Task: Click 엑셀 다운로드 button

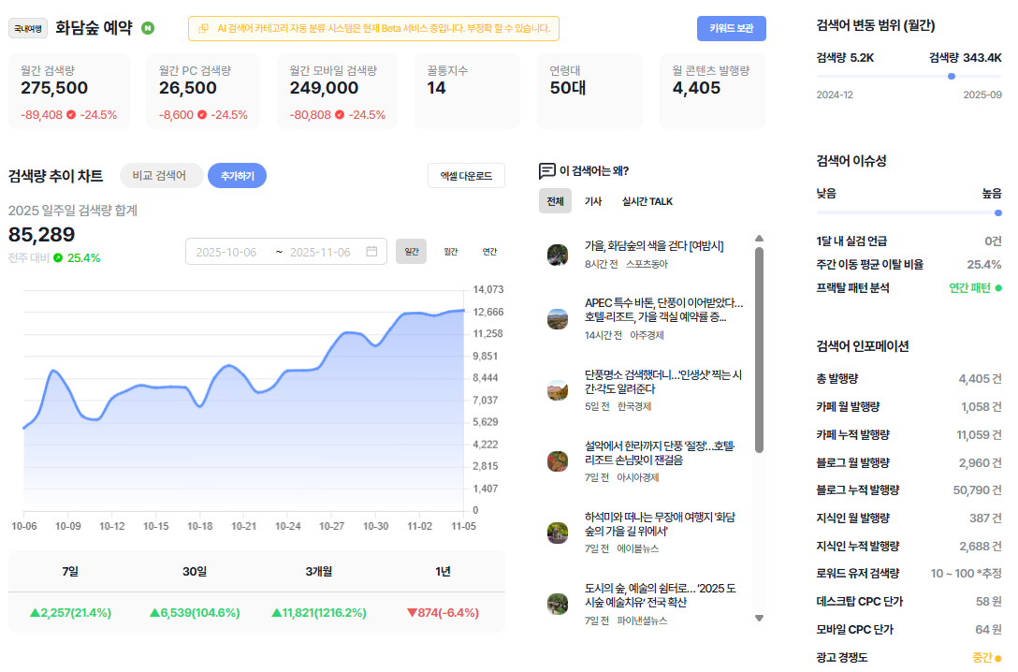Action: 466,176
